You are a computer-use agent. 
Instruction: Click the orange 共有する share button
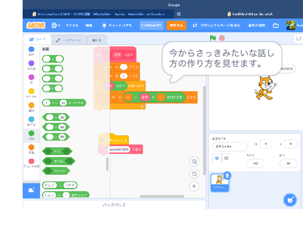[176, 25]
